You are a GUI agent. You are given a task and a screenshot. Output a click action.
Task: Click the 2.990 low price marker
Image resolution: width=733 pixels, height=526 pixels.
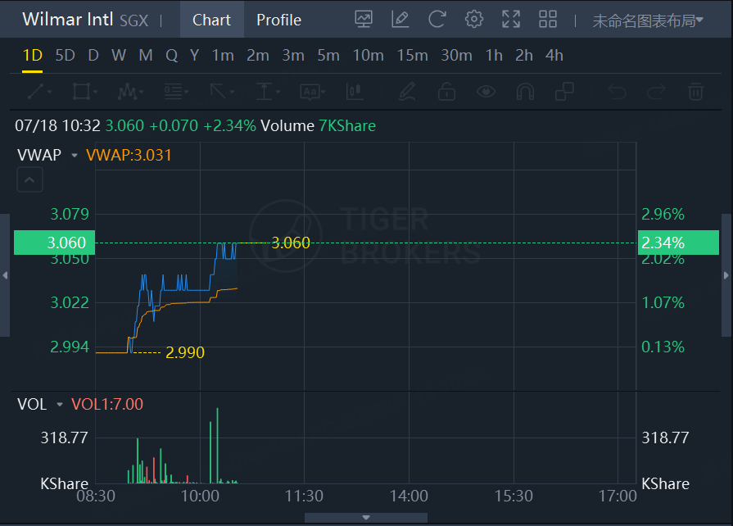coord(185,352)
